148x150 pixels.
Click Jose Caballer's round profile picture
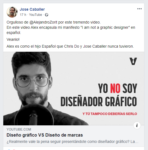click(x=12, y=12)
